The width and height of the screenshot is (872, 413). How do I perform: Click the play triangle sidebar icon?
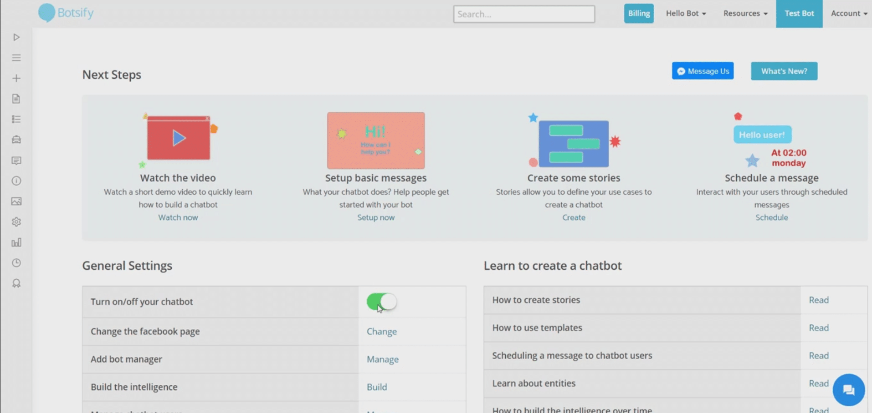(16, 37)
